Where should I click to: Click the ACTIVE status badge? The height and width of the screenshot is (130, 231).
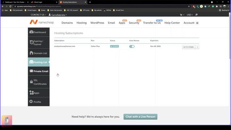click(114, 46)
